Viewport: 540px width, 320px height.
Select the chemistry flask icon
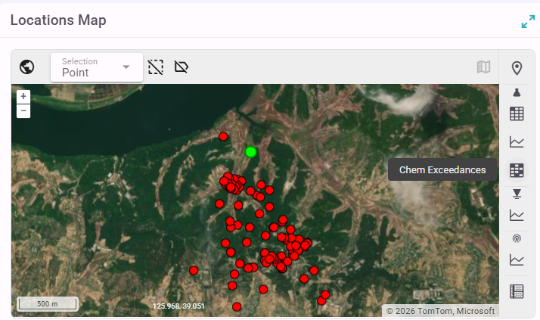pyautogui.click(x=517, y=92)
